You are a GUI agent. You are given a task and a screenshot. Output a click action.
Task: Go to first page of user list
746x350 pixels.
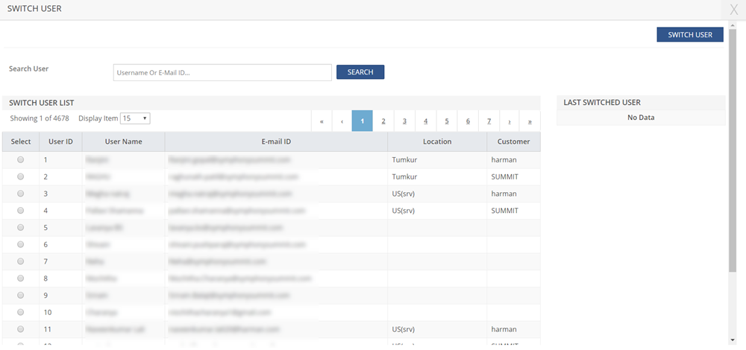(x=322, y=121)
